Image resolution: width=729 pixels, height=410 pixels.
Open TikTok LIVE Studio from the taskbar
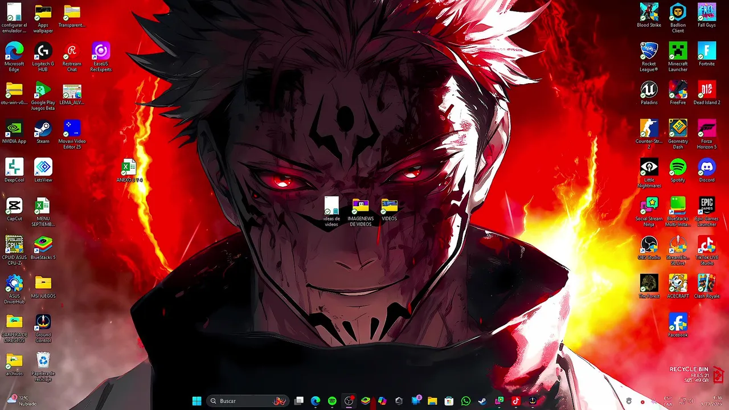pyautogui.click(x=516, y=401)
